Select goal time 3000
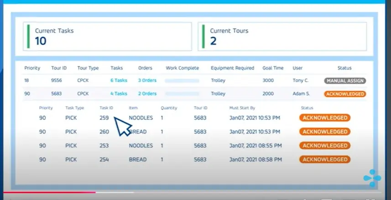The height and width of the screenshot is (200, 391). point(268,81)
